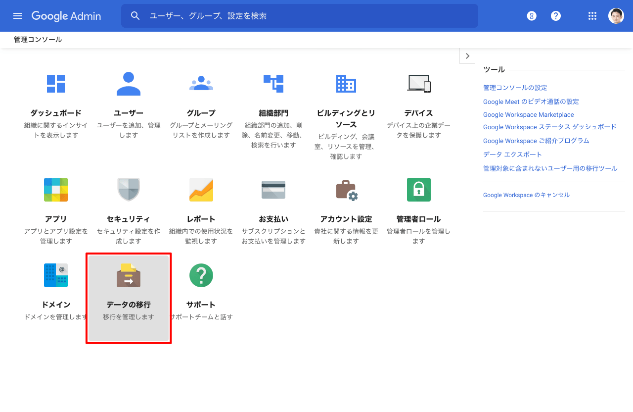Open the サポート question mark icon
The height and width of the screenshot is (412, 633).
tap(201, 275)
